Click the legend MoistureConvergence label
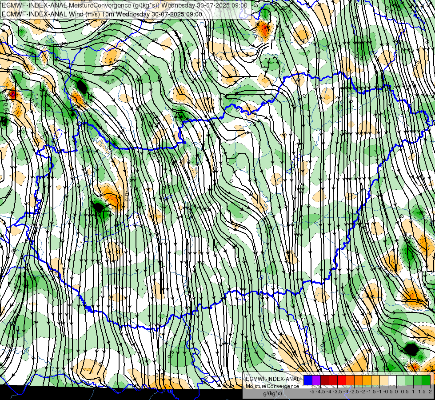Image resolution: width=435 pixels, height=400 pixels. click(x=272, y=386)
